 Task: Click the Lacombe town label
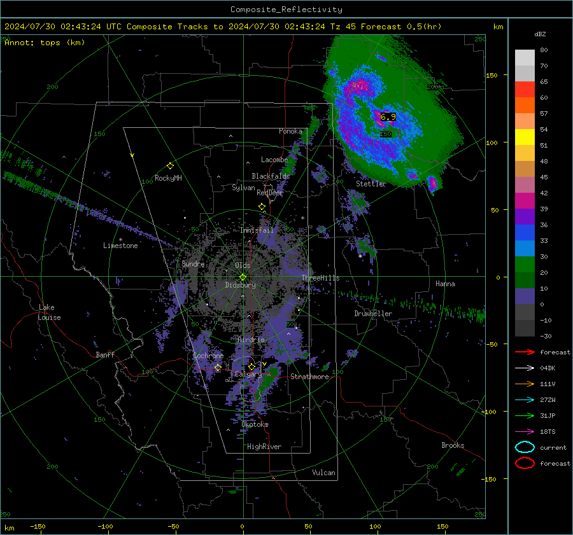pos(274,160)
